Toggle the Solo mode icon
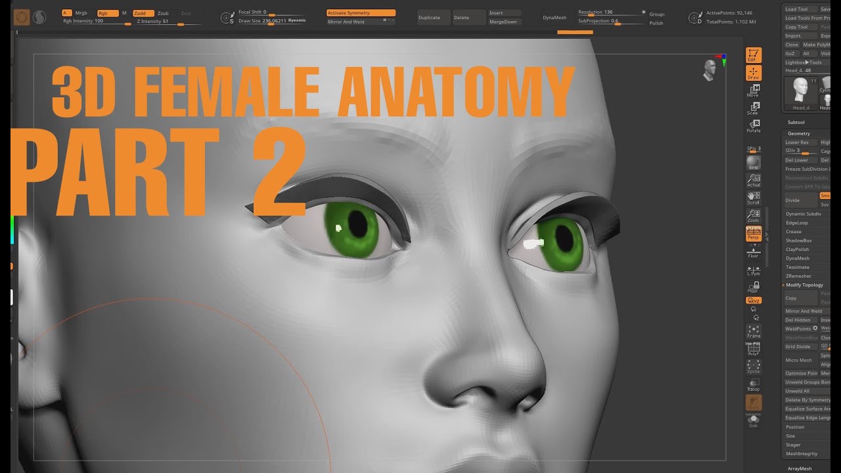 [x=754, y=420]
